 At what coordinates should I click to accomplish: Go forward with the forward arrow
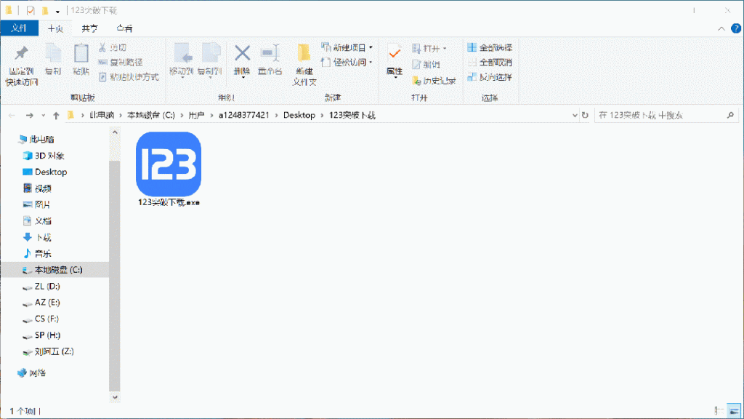(29, 115)
